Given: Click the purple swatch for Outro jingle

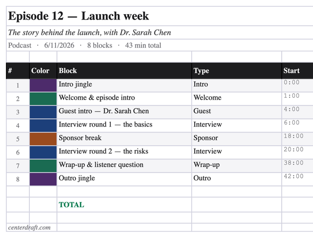Looking at the screenshot, I should pyautogui.click(x=43, y=179).
